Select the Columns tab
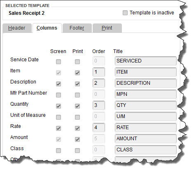This screenshot has height=174, width=196. tap(47, 28)
